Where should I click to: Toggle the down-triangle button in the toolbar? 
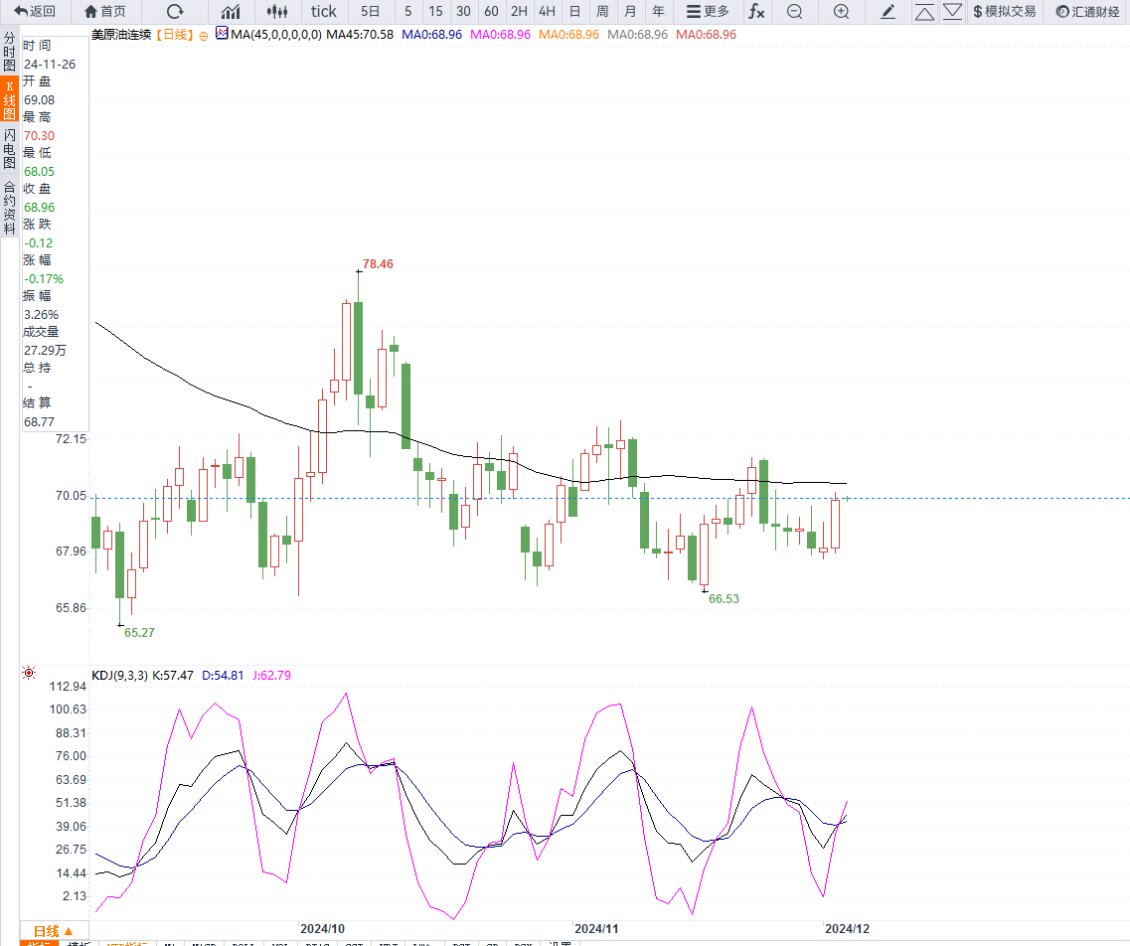pyautogui.click(x=952, y=12)
